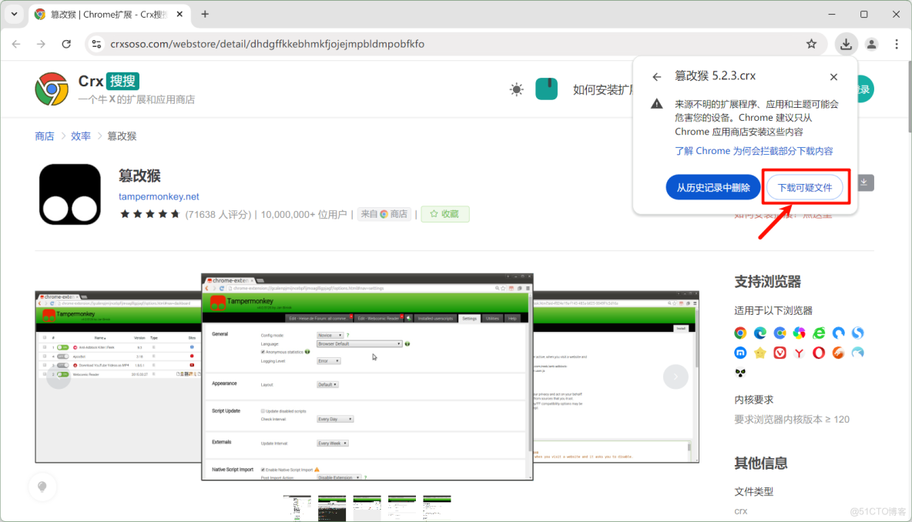Open site info from the address bar
This screenshot has height=522, width=912.
(96, 44)
